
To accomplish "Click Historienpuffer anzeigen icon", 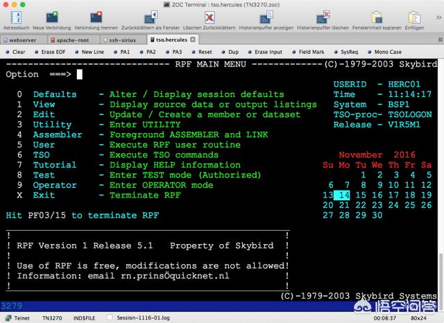I will pos(266,17).
